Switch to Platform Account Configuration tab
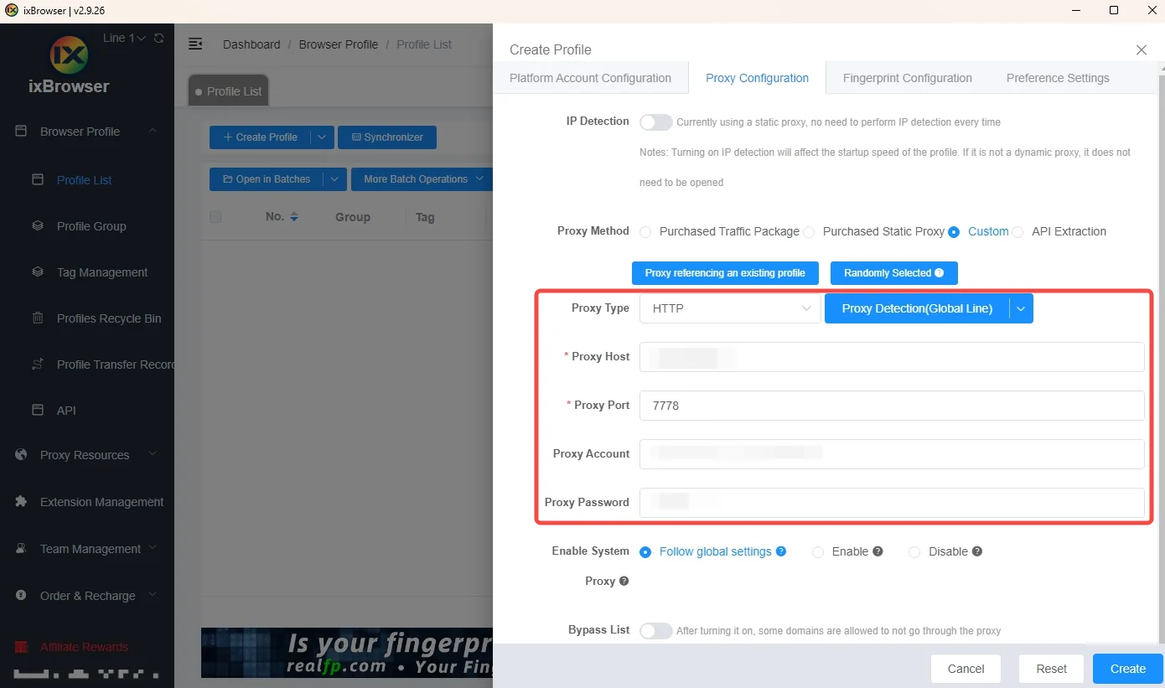 point(590,78)
